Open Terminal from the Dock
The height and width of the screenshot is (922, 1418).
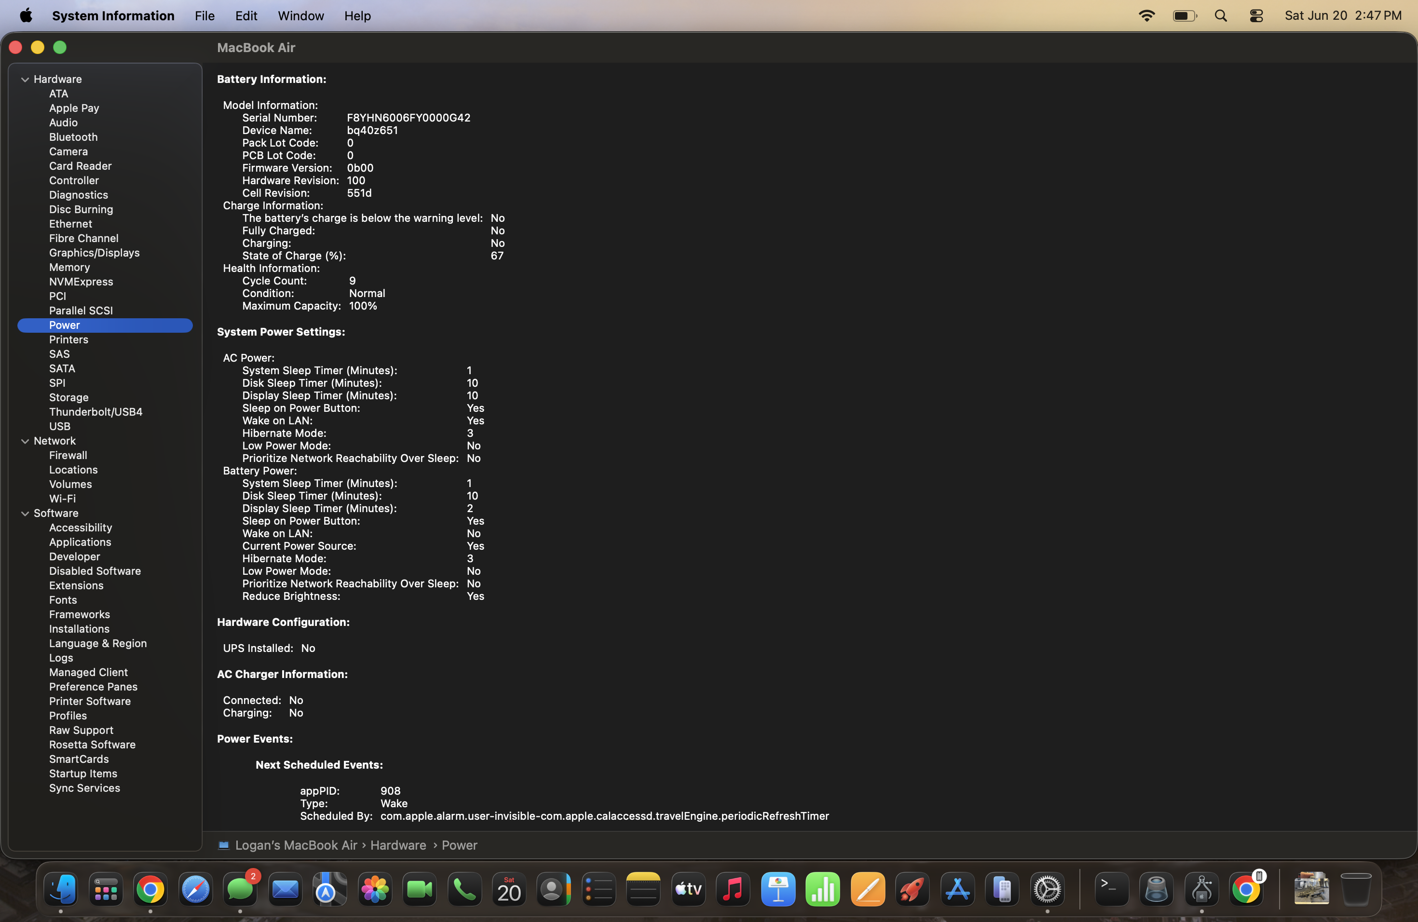point(1112,889)
